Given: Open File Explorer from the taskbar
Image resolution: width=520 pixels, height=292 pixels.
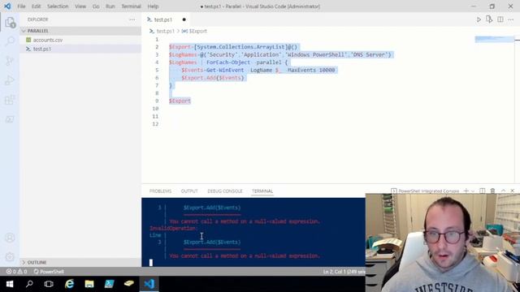Looking at the screenshot, I should [89, 284].
